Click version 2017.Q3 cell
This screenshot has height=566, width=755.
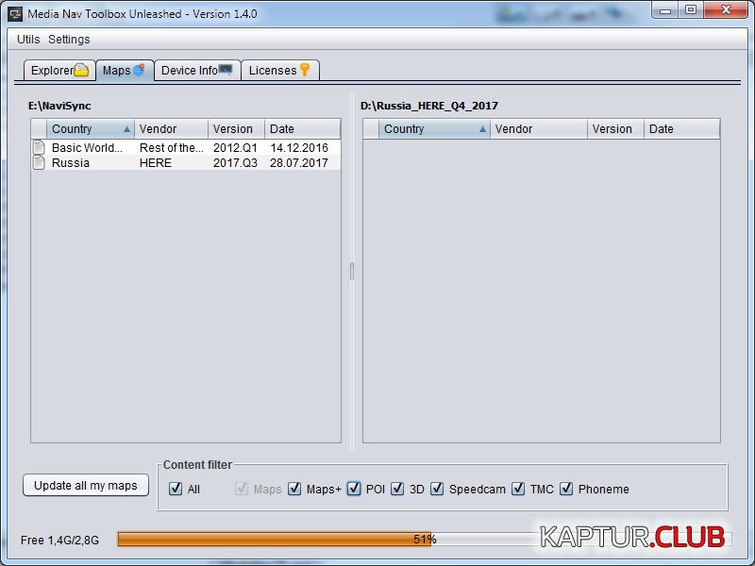235,162
